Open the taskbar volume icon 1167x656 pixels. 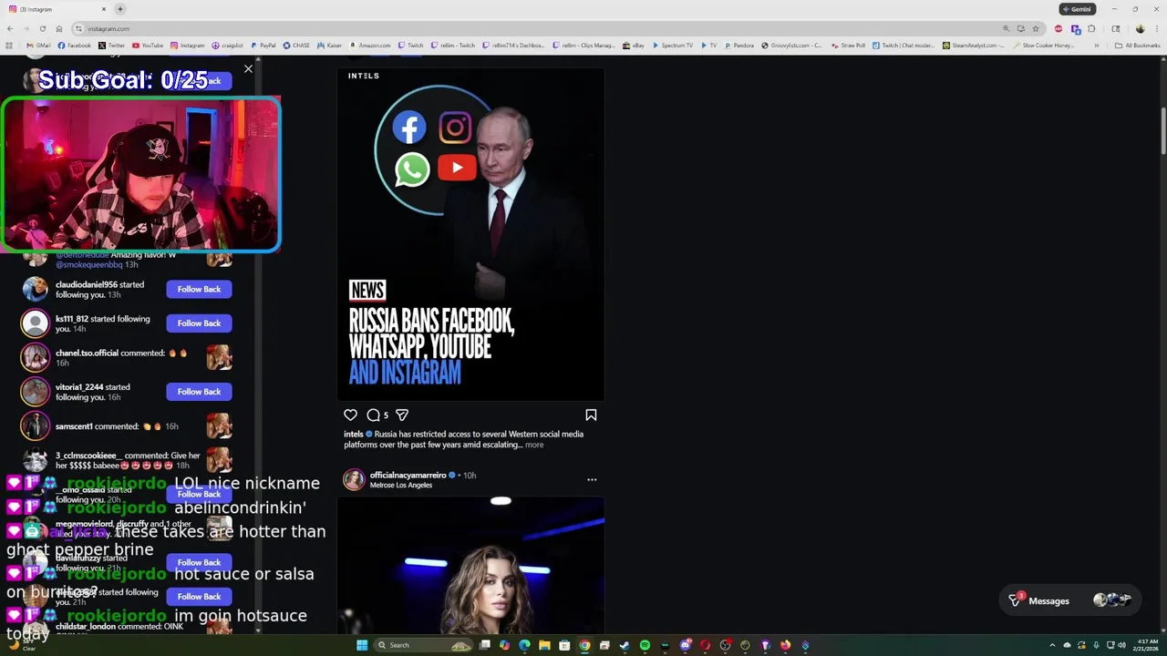(x=1121, y=645)
